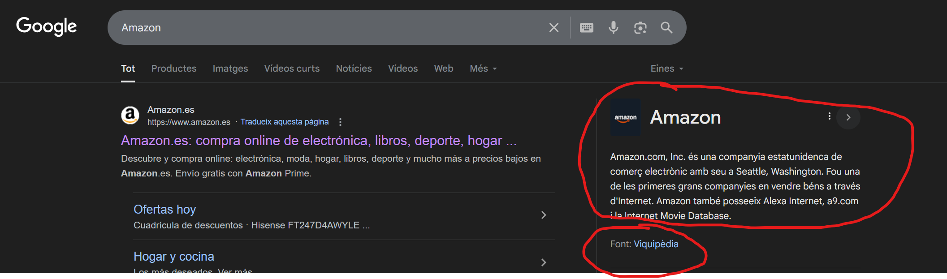This screenshot has height=279, width=947.
Task: Click inside the Amazon search text field
Action: pos(314,28)
